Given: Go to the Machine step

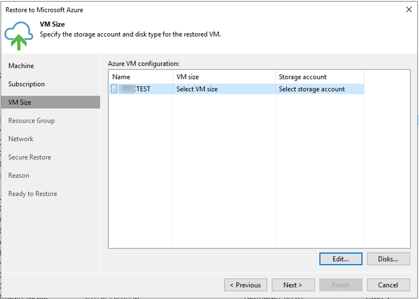Looking at the screenshot, I should click(x=21, y=66).
